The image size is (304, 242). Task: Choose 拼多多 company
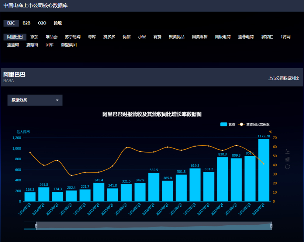click(x=109, y=37)
